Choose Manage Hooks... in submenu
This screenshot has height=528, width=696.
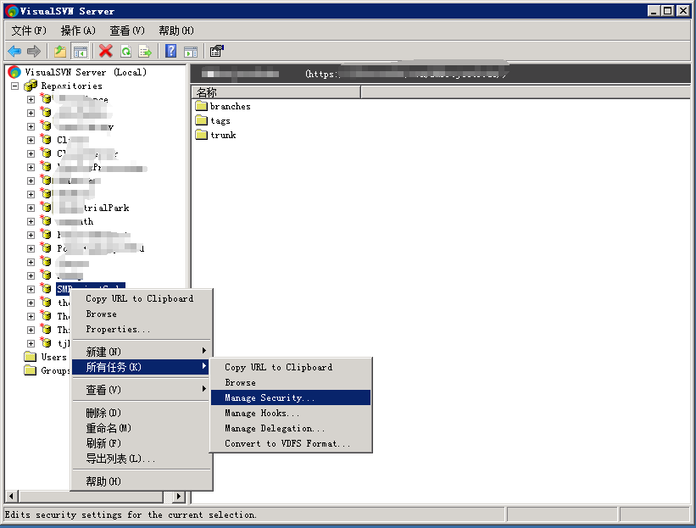[x=291, y=413]
